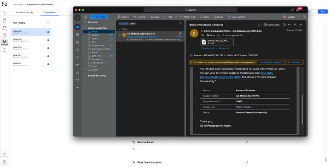This screenshot has width=329, height=167.
Task: Select RUN-004 in Run History
Action: click(31, 40)
